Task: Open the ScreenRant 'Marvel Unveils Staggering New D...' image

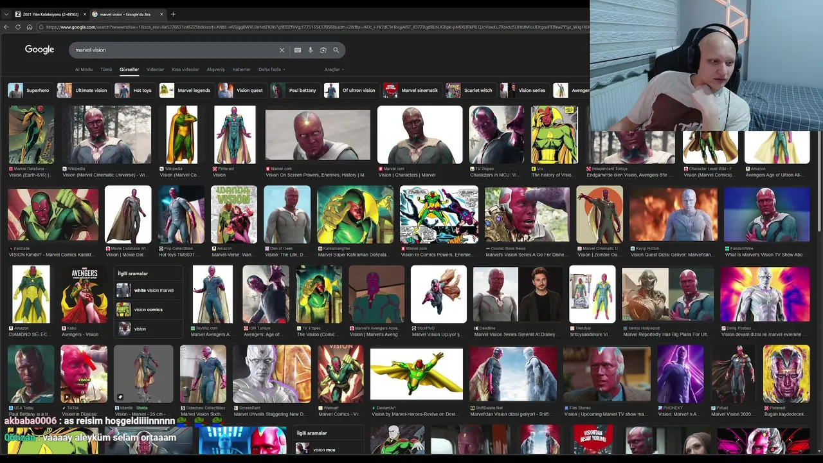Action: pos(272,374)
